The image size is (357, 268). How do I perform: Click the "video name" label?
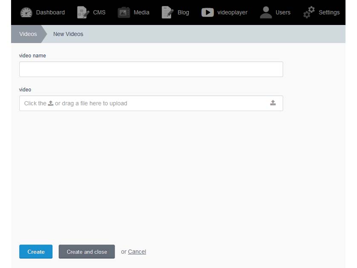[x=32, y=56]
